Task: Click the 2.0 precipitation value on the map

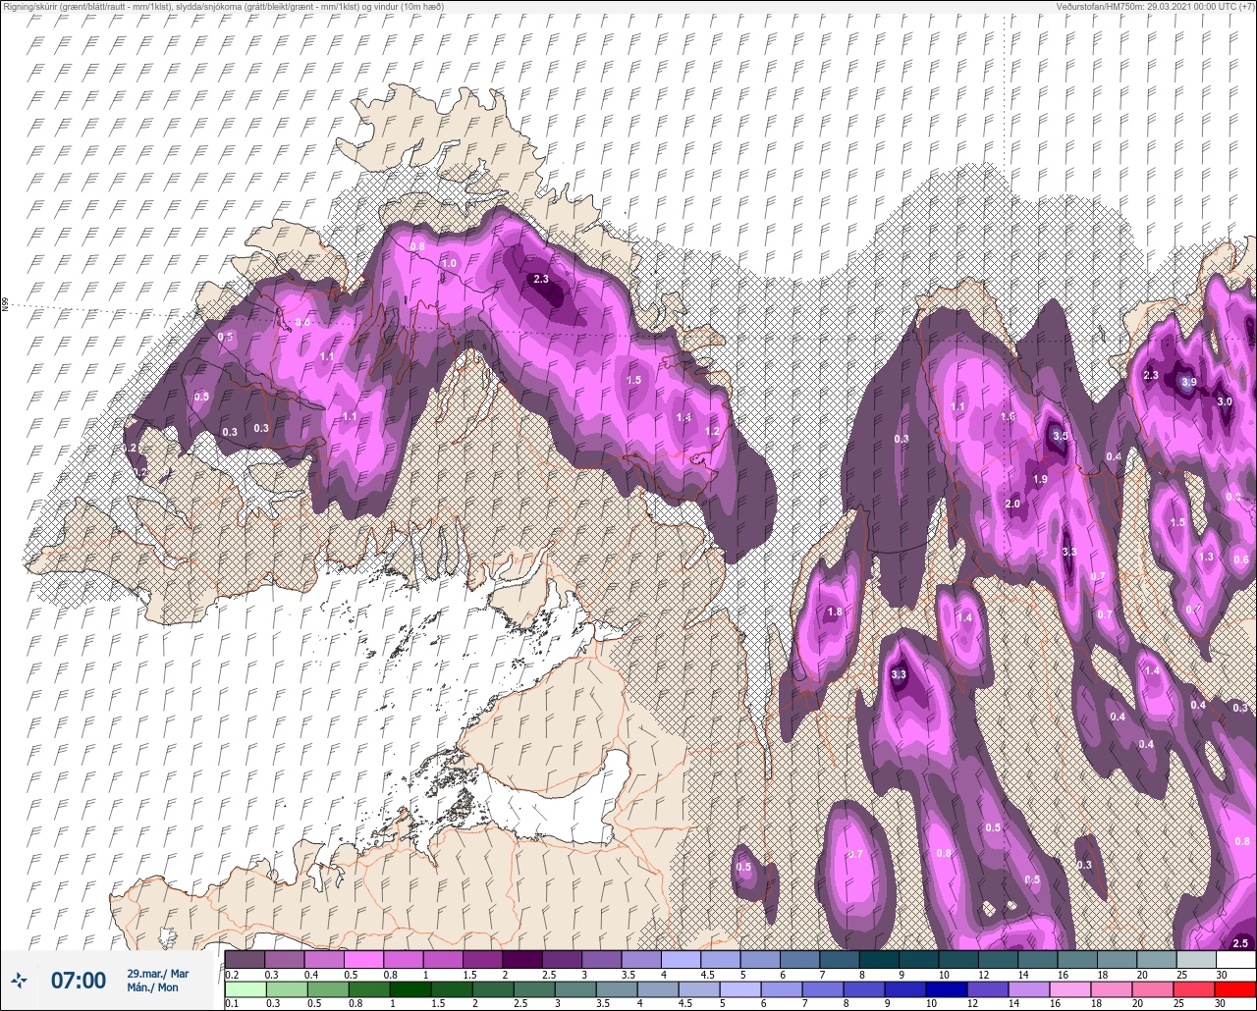Action: click(x=1012, y=505)
